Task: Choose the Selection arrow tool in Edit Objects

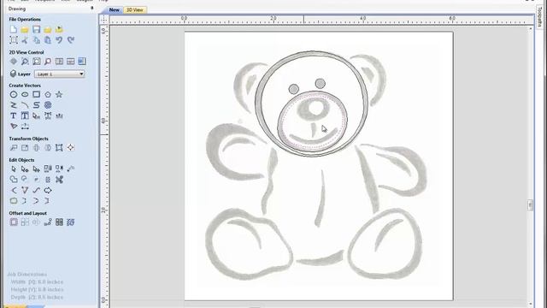Action: pos(14,169)
